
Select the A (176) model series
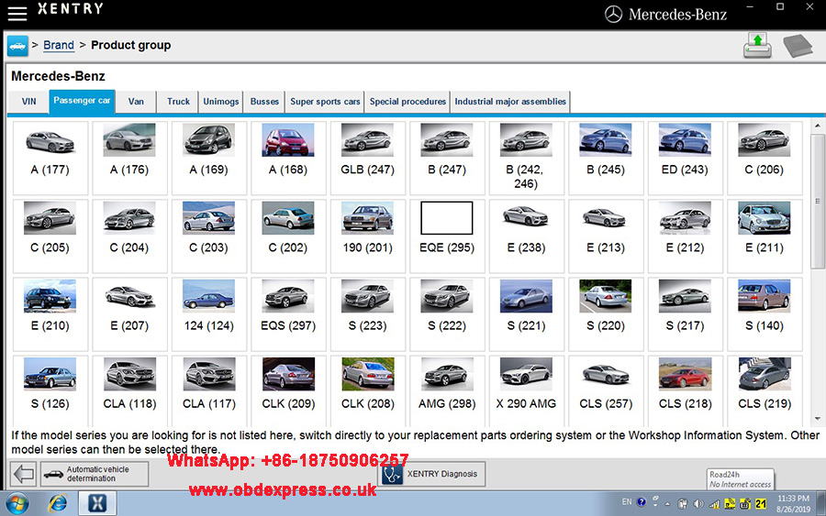129,158
